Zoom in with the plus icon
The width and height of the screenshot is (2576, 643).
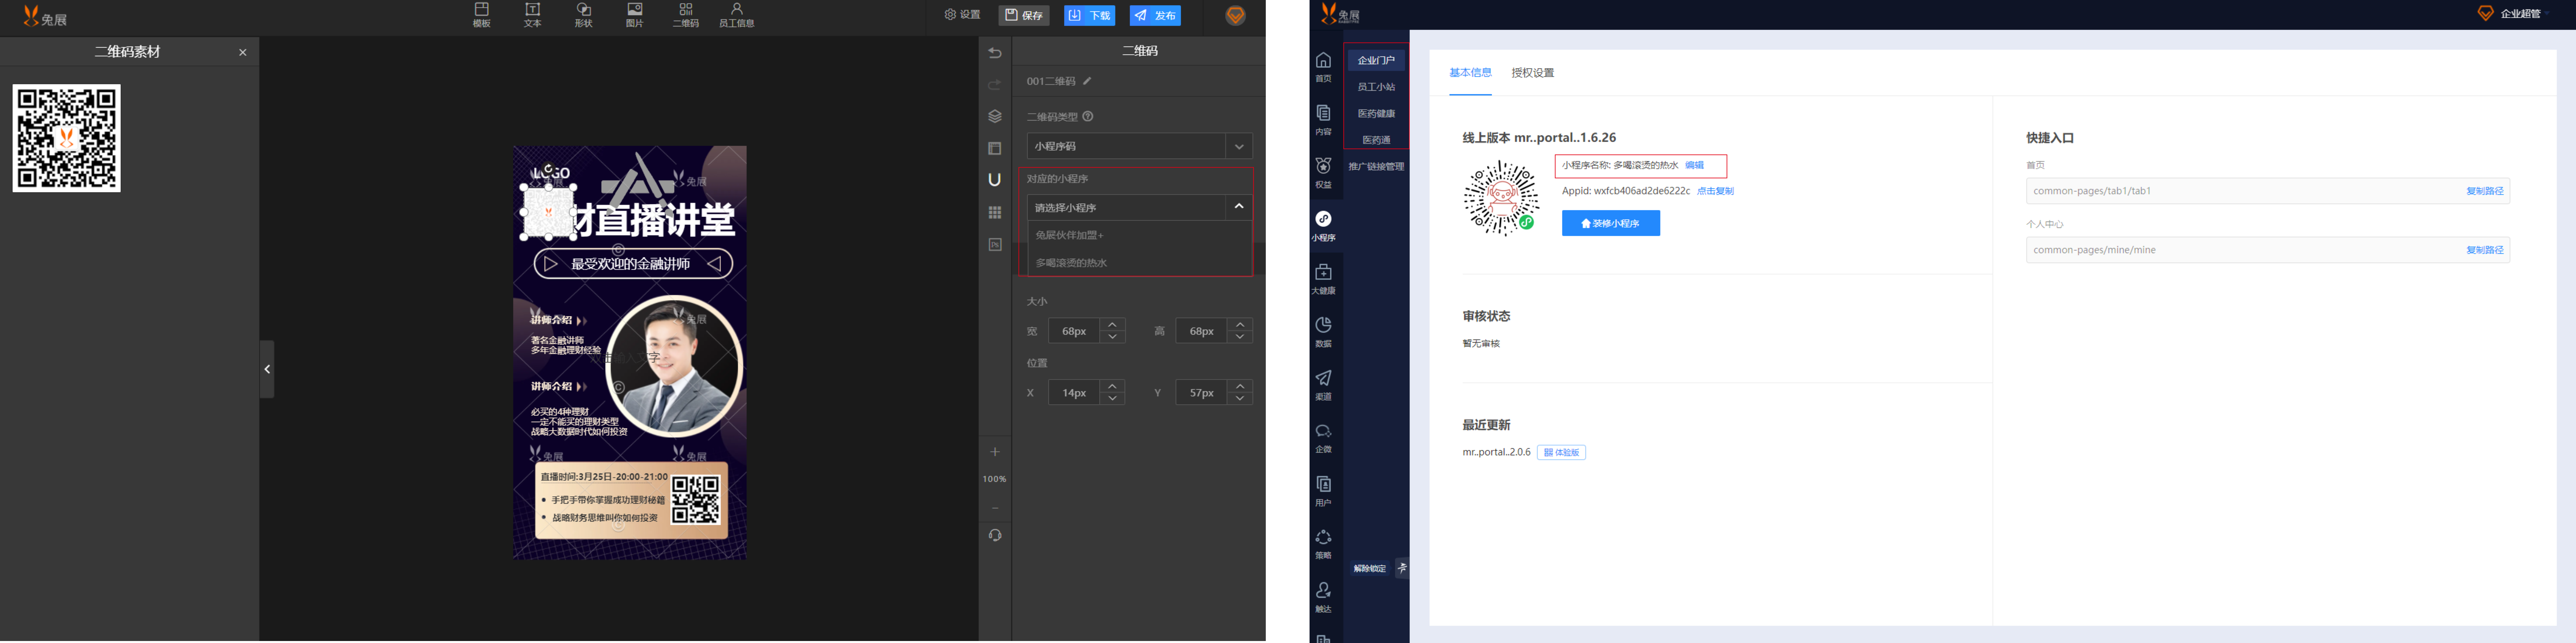coord(995,452)
